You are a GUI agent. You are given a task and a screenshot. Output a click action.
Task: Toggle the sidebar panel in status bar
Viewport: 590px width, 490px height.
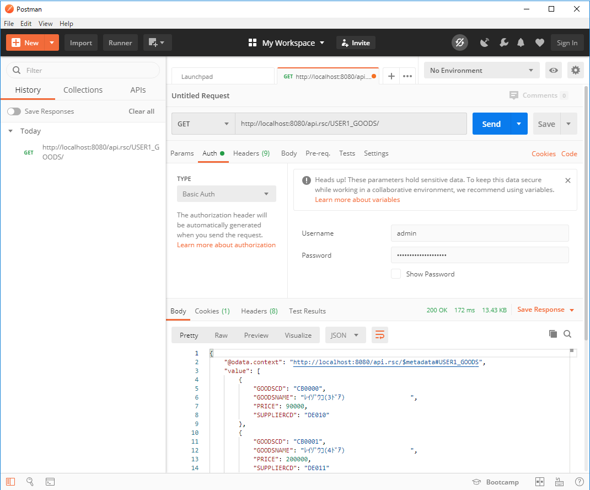tap(10, 482)
